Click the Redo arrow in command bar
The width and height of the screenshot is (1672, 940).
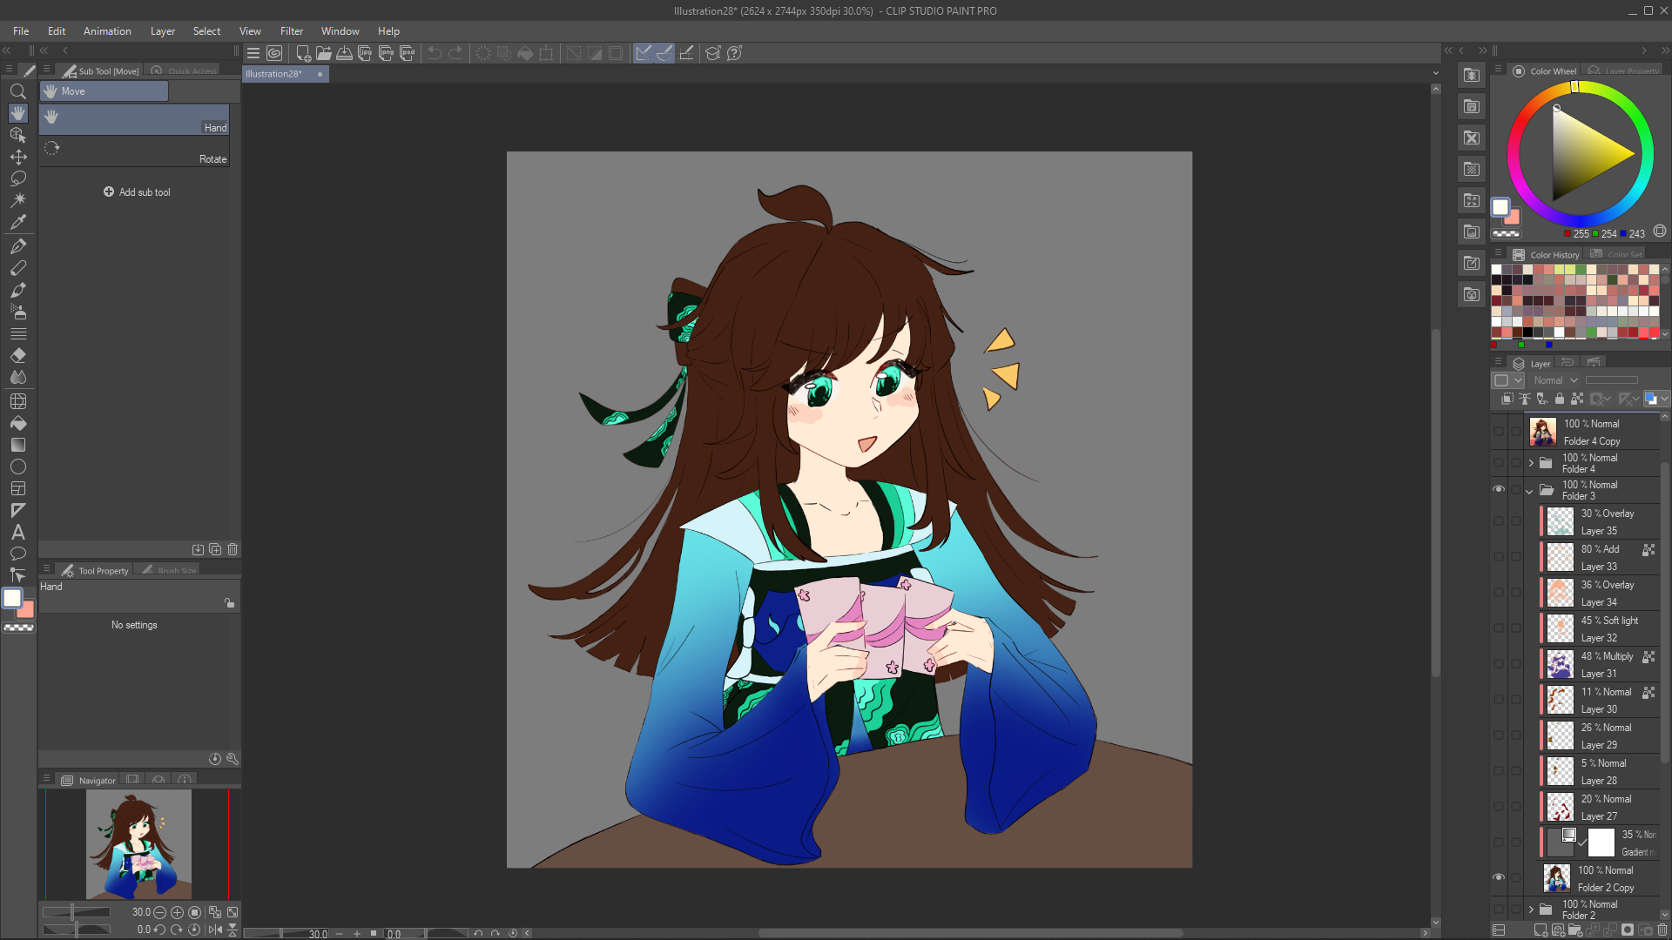click(x=455, y=53)
